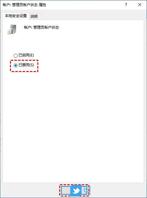Click the 已禁用(S) option label text

tap(26, 65)
